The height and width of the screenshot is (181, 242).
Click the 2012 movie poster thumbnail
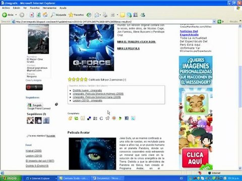click(x=38, y=39)
